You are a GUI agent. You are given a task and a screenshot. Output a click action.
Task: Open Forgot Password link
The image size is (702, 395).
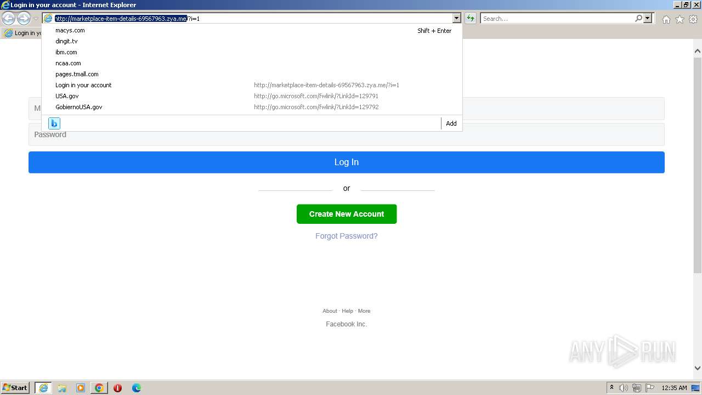347,236
